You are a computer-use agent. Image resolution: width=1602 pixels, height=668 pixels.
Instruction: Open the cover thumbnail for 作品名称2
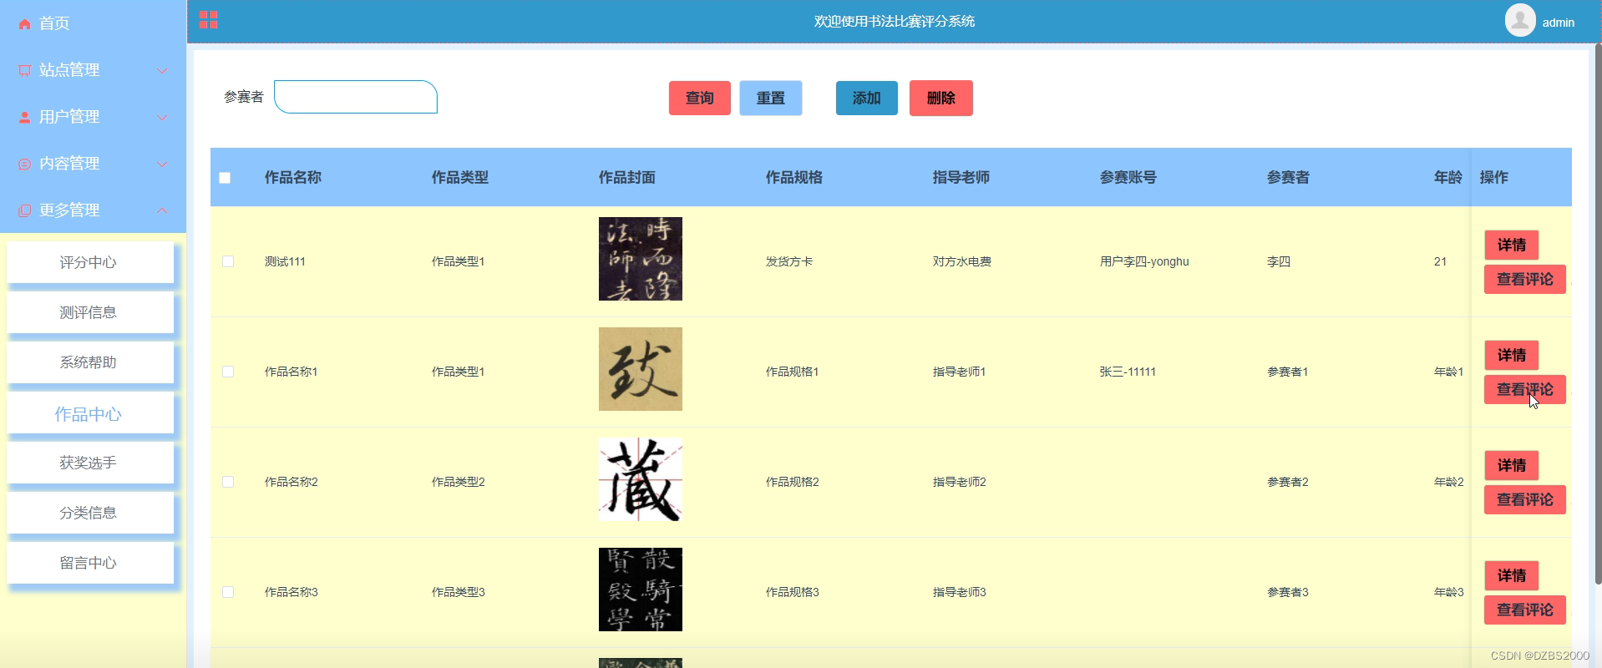pyautogui.click(x=641, y=479)
